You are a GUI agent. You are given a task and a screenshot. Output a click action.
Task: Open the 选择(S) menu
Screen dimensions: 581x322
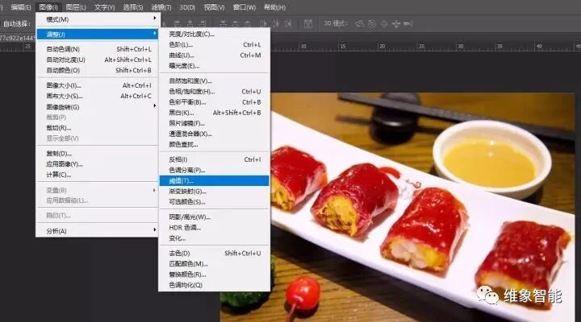(x=132, y=7)
